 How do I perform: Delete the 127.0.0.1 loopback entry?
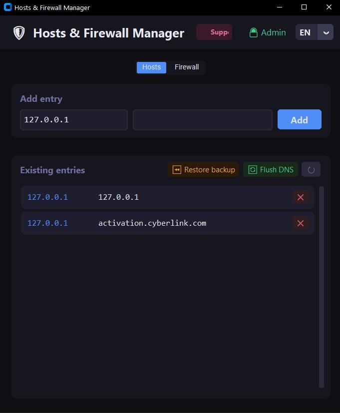point(301,197)
